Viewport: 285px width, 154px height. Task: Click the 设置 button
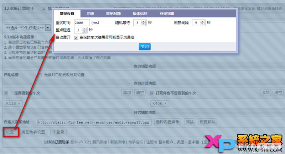click(x=10, y=132)
